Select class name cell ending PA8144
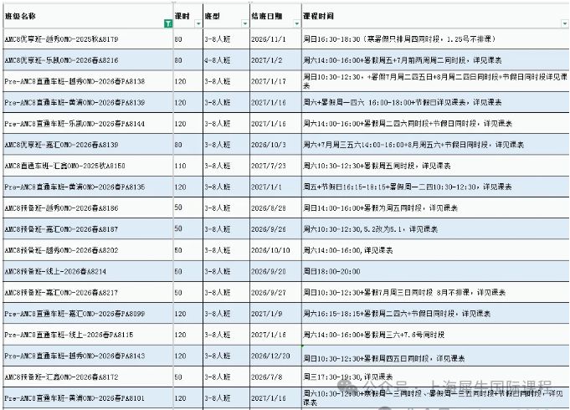This screenshot has width=570, height=410. (88, 123)
